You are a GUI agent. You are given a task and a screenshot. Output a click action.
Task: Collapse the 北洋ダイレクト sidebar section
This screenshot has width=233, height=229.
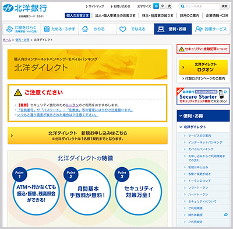pos(203,127)
